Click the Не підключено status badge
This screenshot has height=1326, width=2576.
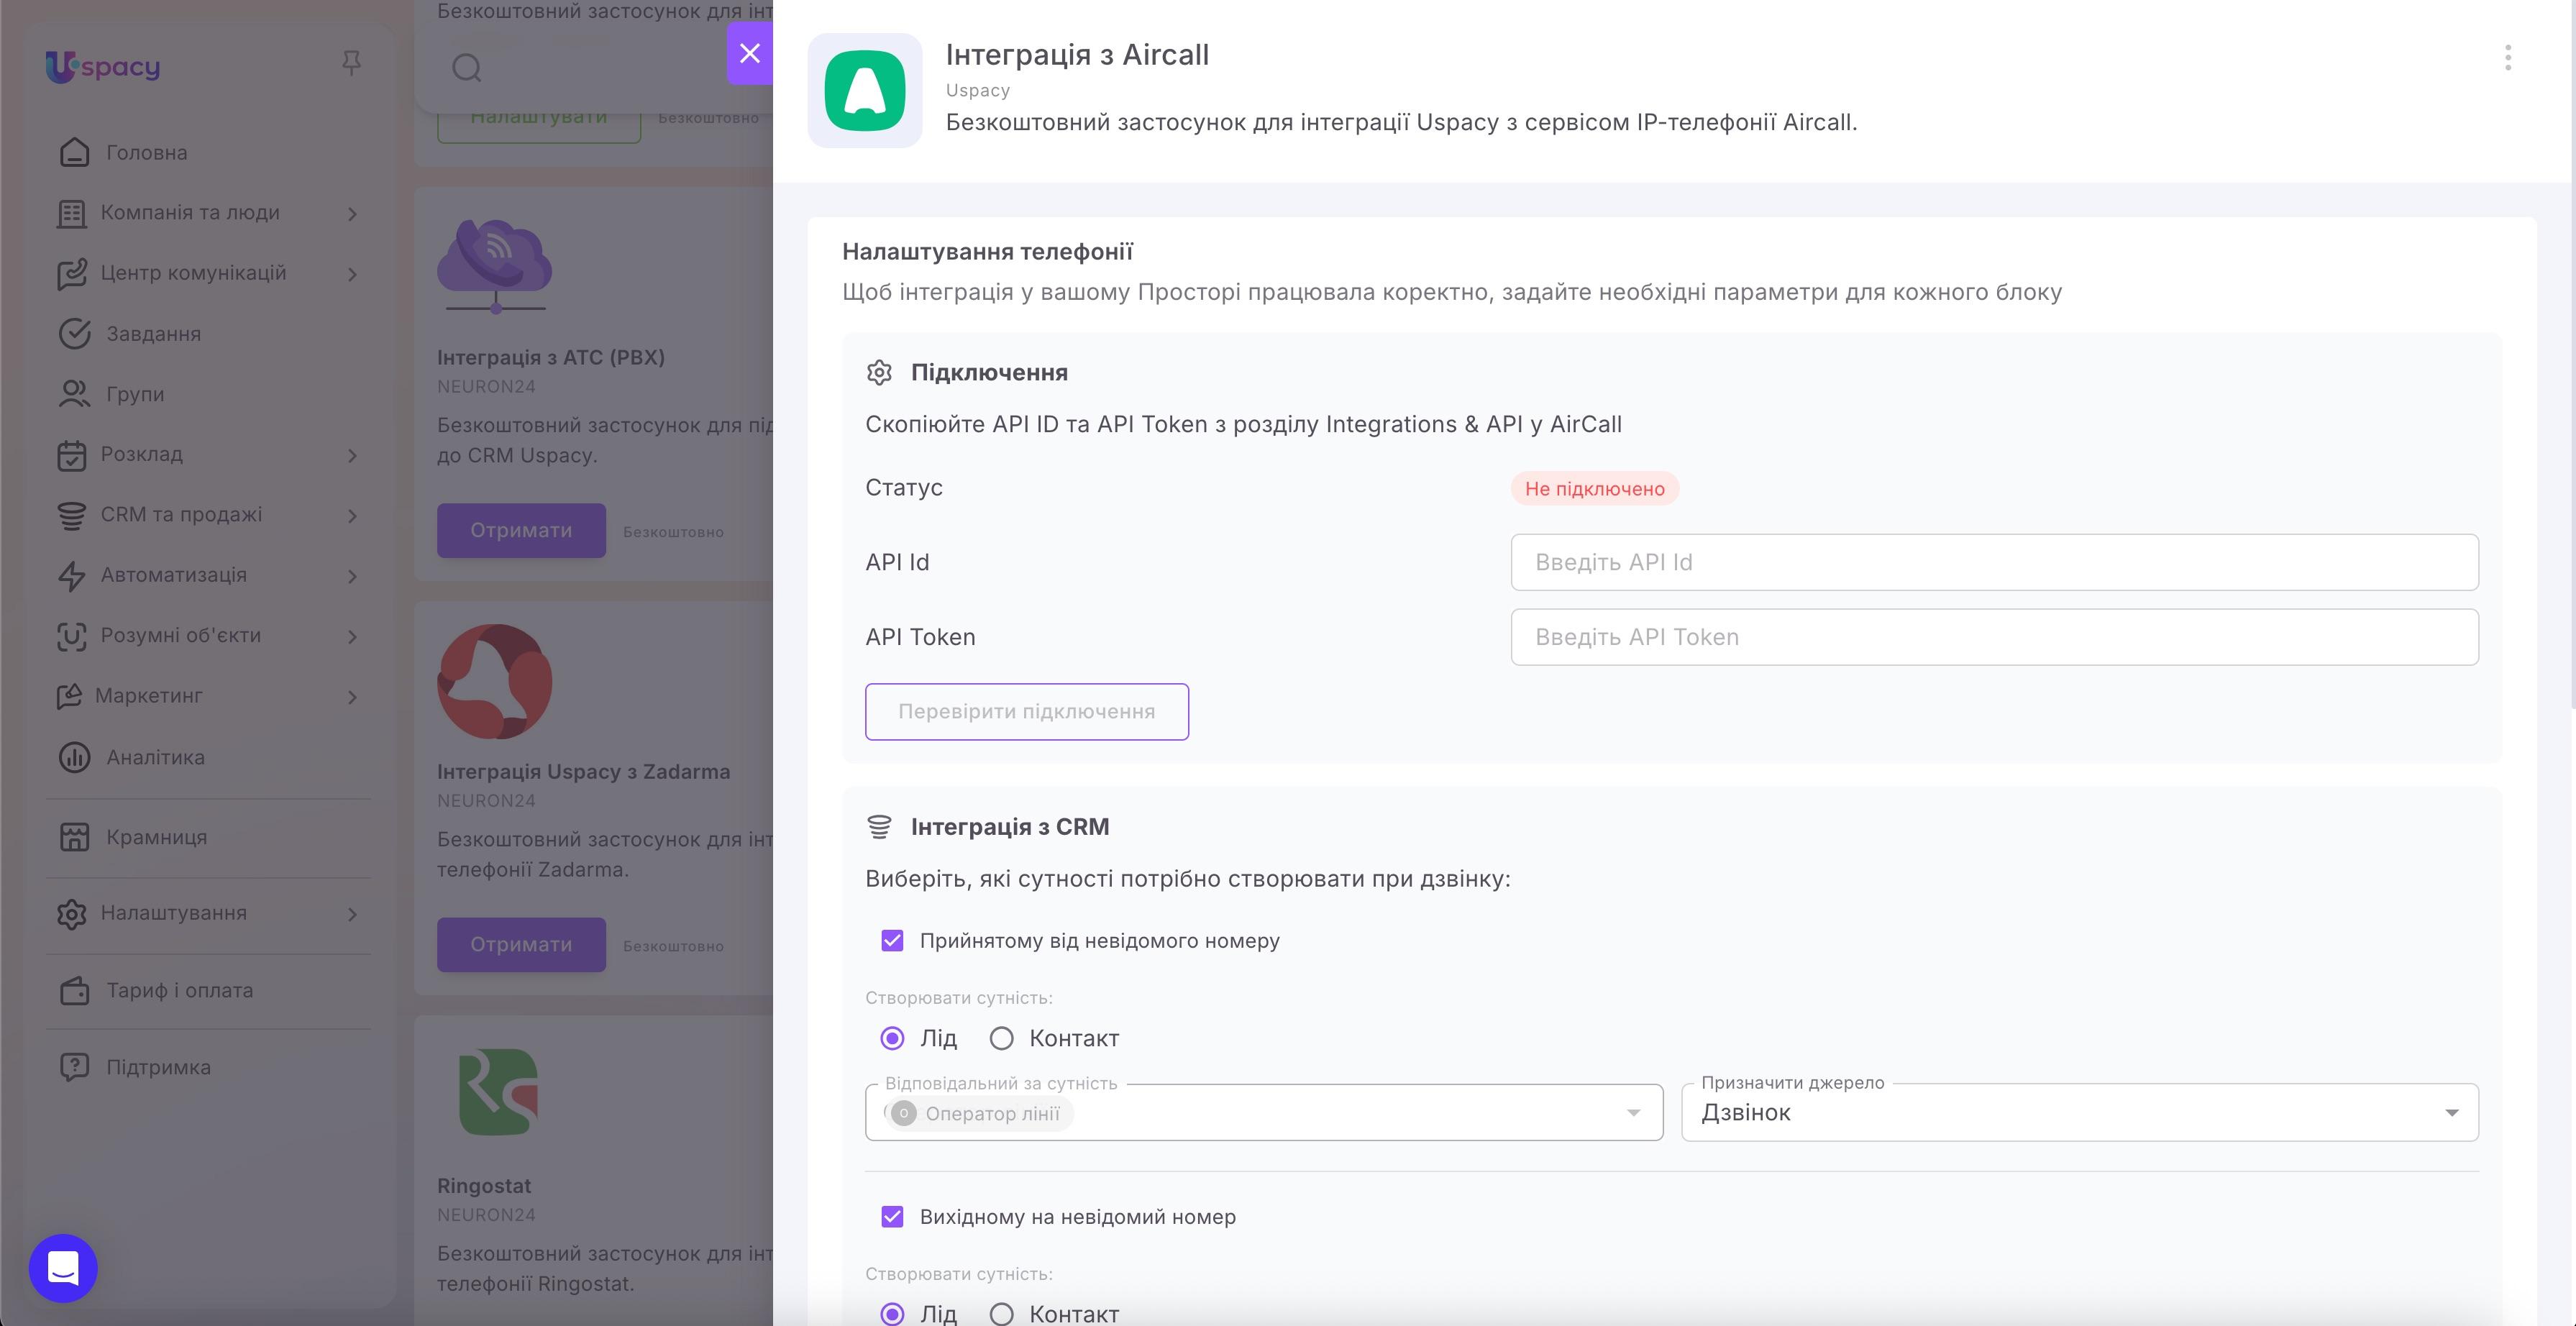pyautogui.click(x=1594, y=489)
